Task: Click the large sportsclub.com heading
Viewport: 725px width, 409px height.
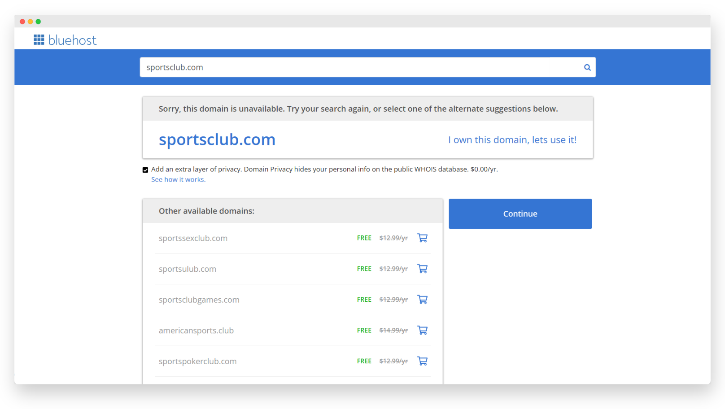Action: click(217, 139)
